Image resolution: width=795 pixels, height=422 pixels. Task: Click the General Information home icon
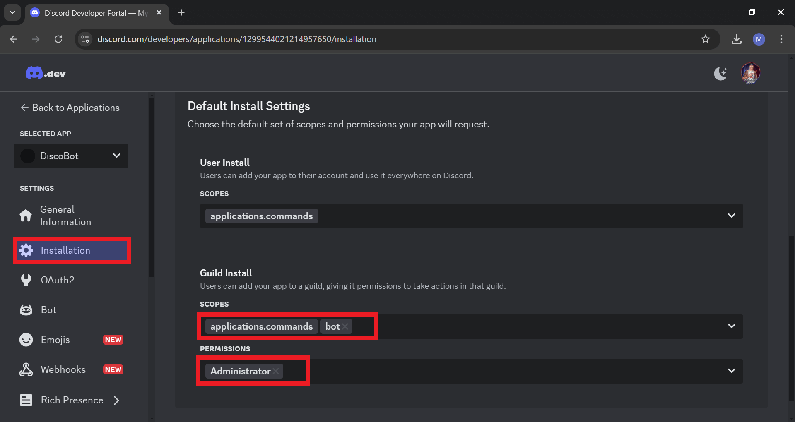[26, 216]
